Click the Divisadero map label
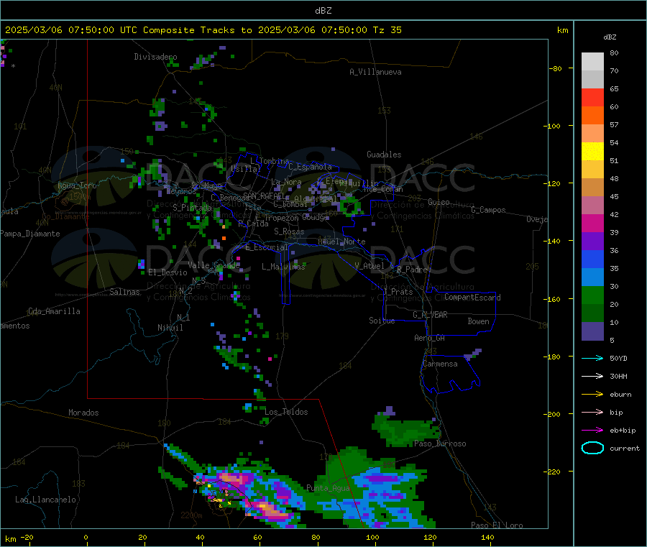This screenshot has height=547, width=647. [x=155, y=57]
